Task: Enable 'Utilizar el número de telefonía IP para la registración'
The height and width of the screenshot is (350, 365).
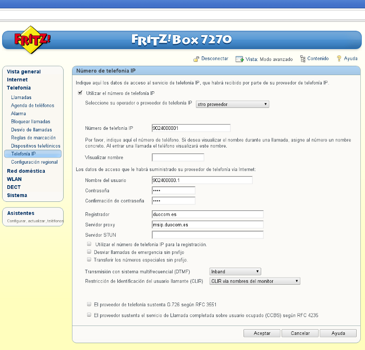Action: point(89,244)
